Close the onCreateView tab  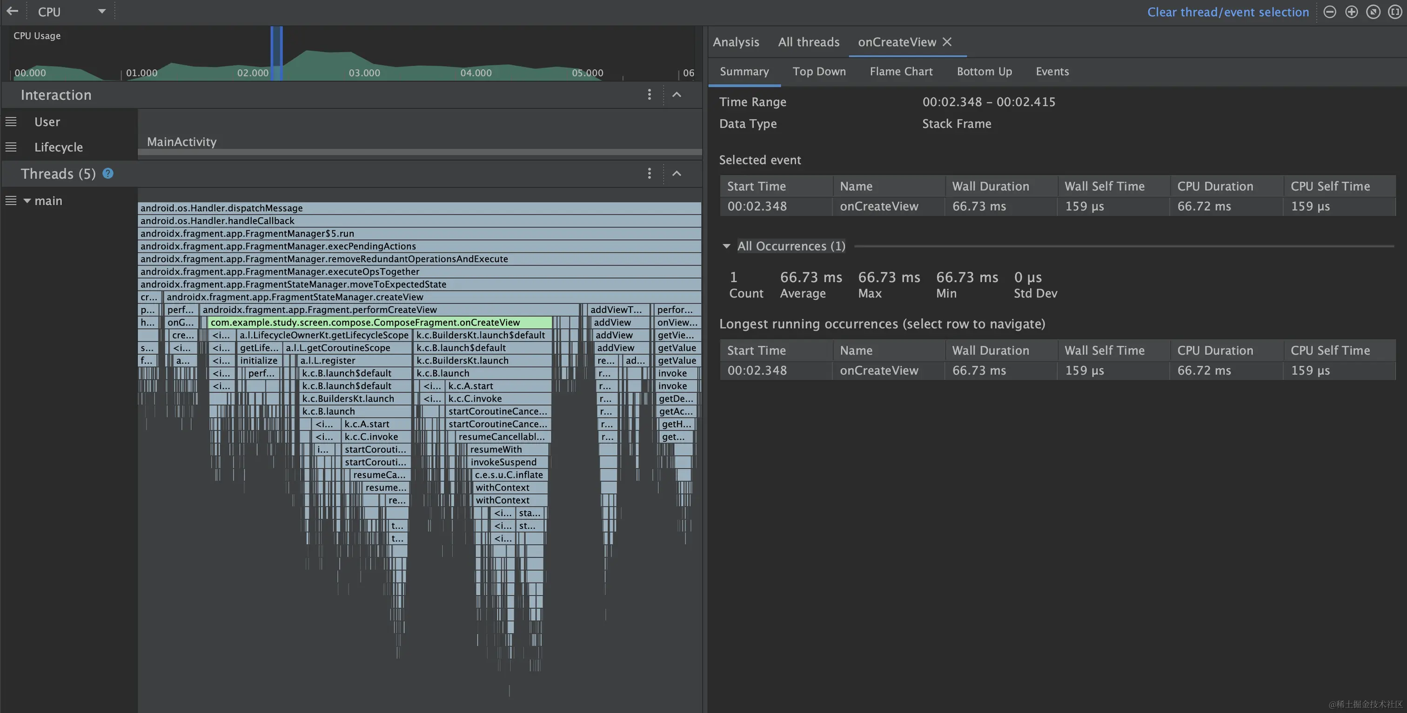[x=947, y=42]
